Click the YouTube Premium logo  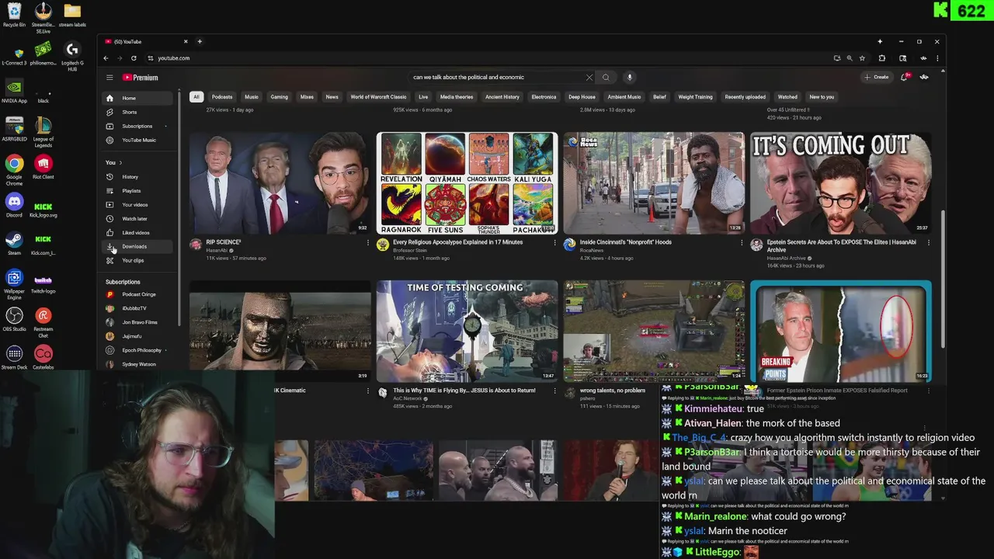coord(140,78)
